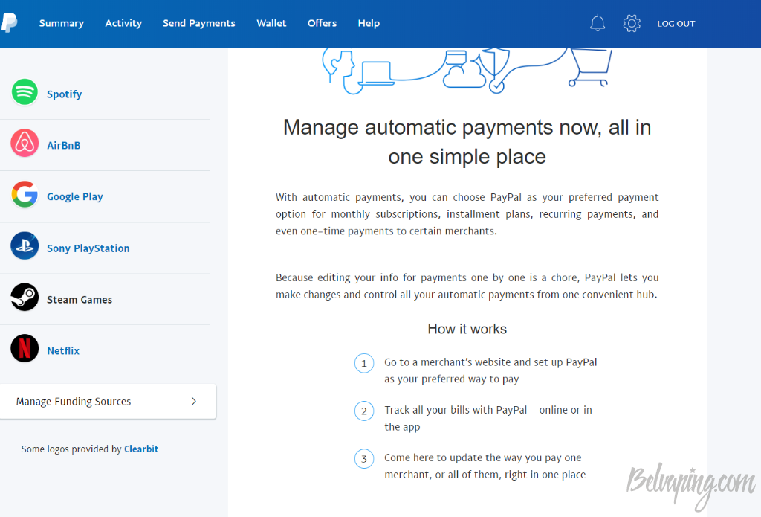Click text 'Go to a merchant's website'
The image size is (761, 517).
coord(490,370)
